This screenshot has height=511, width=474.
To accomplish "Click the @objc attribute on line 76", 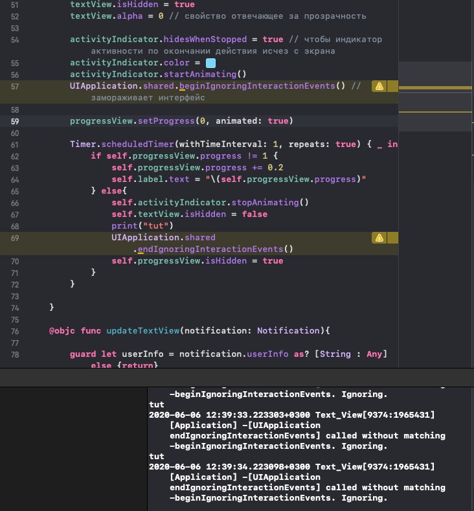I will point(62,331).
